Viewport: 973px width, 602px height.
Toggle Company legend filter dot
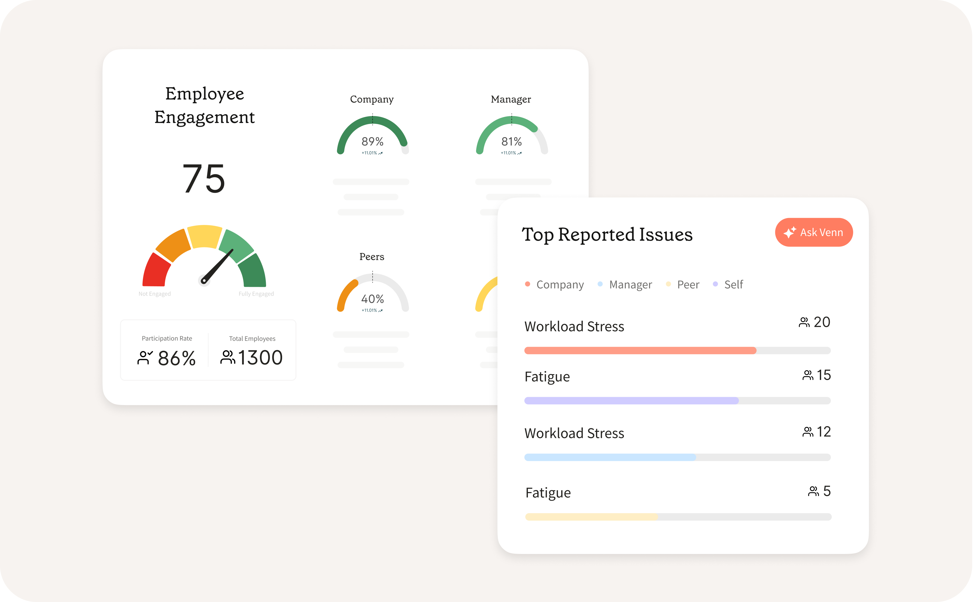pos(528,284)
